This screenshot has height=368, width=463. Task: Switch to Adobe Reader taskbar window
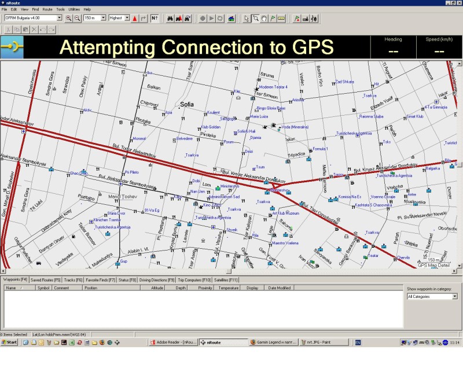172,343
